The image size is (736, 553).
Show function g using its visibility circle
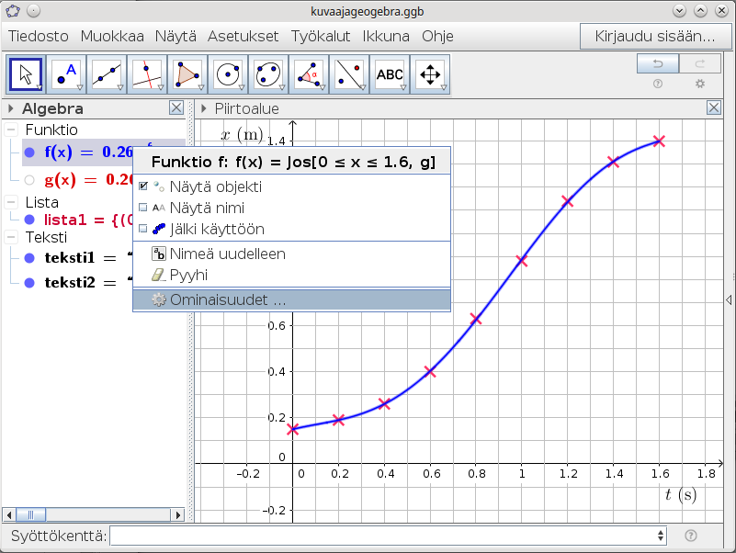click(29, 180)
